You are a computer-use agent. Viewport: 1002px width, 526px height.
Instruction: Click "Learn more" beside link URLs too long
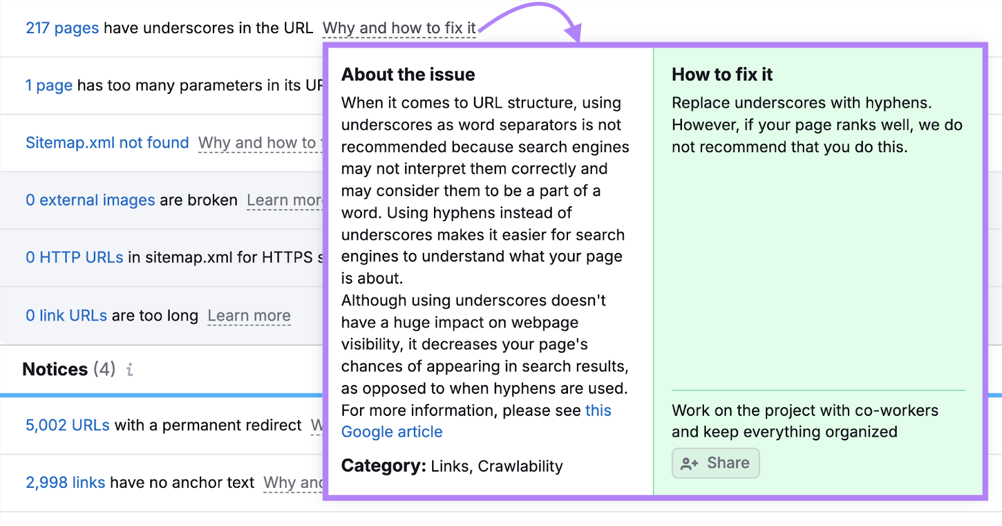(x=249, y=316)
